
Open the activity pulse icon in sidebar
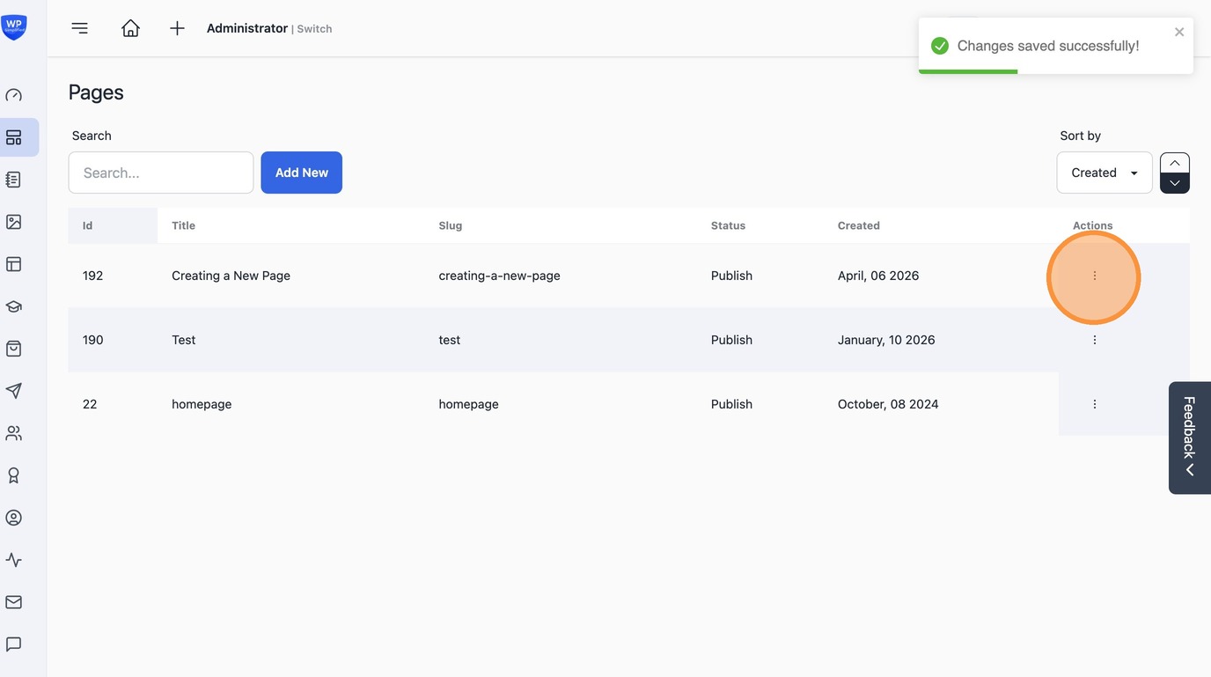tap(14, 560)
